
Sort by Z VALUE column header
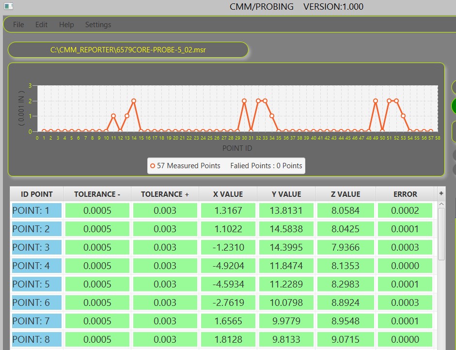[x=346, y=194]
